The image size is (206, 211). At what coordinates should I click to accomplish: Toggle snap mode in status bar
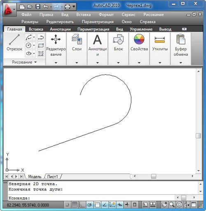pyautogui.click(x=67, y=205)
